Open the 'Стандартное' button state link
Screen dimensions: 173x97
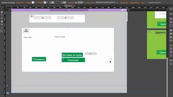pos(20,2)
